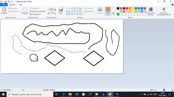Choose the triangle shape
This screenshot has height=97, width=174.
[x=67, y=11]
